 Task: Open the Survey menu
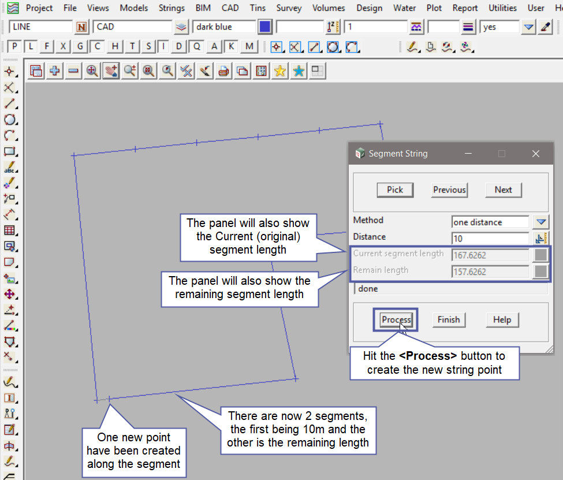click(289, 8)
